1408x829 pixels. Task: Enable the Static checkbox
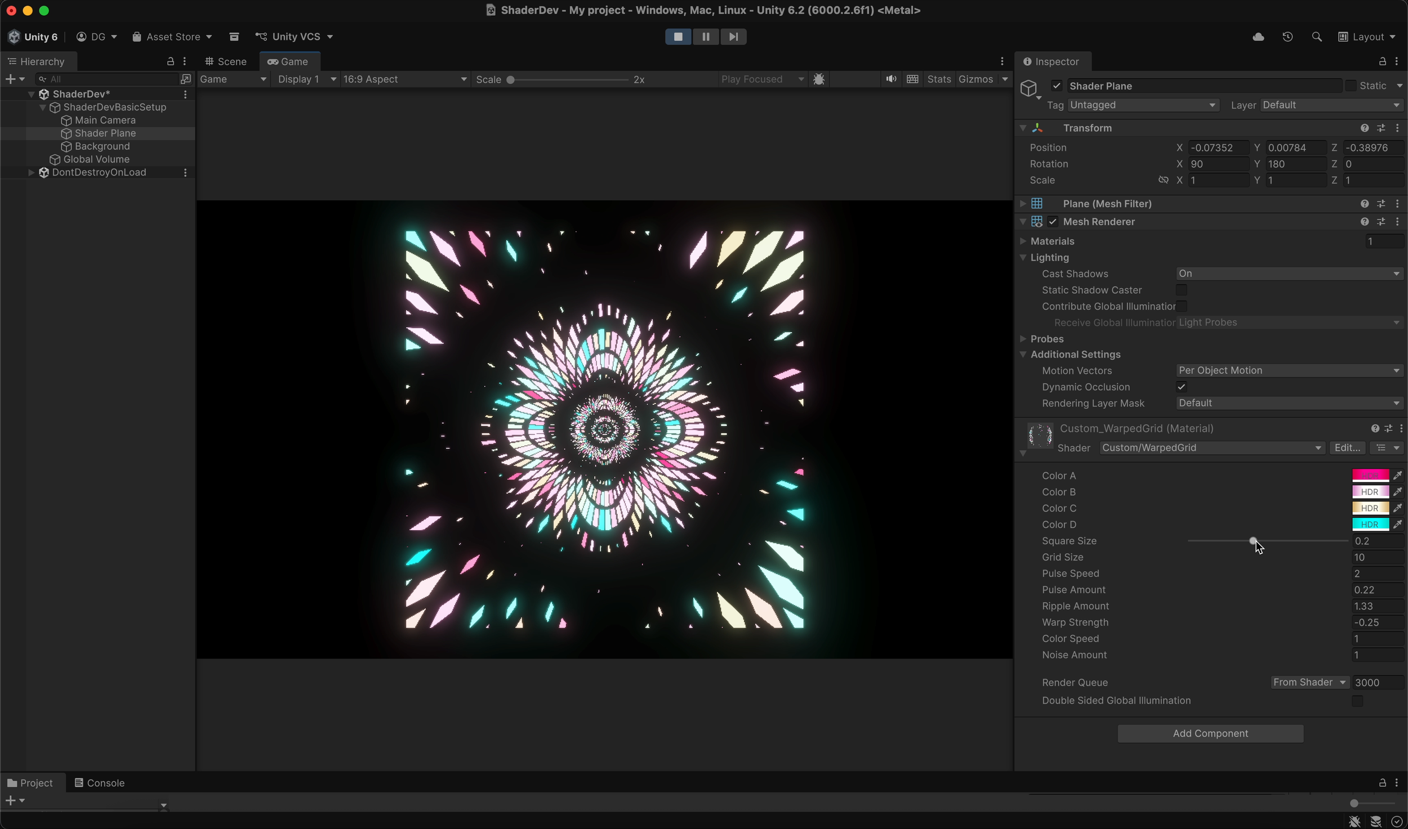[x=1351, y=86]
